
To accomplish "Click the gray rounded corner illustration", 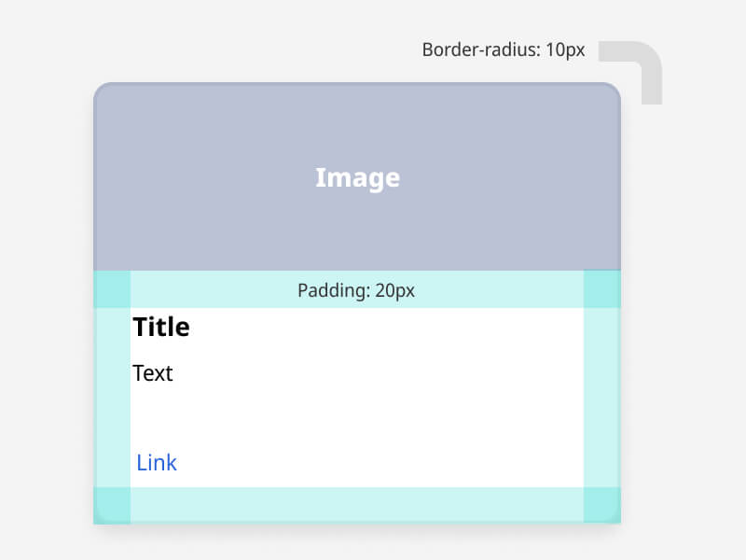I will (x=630, y=73).
